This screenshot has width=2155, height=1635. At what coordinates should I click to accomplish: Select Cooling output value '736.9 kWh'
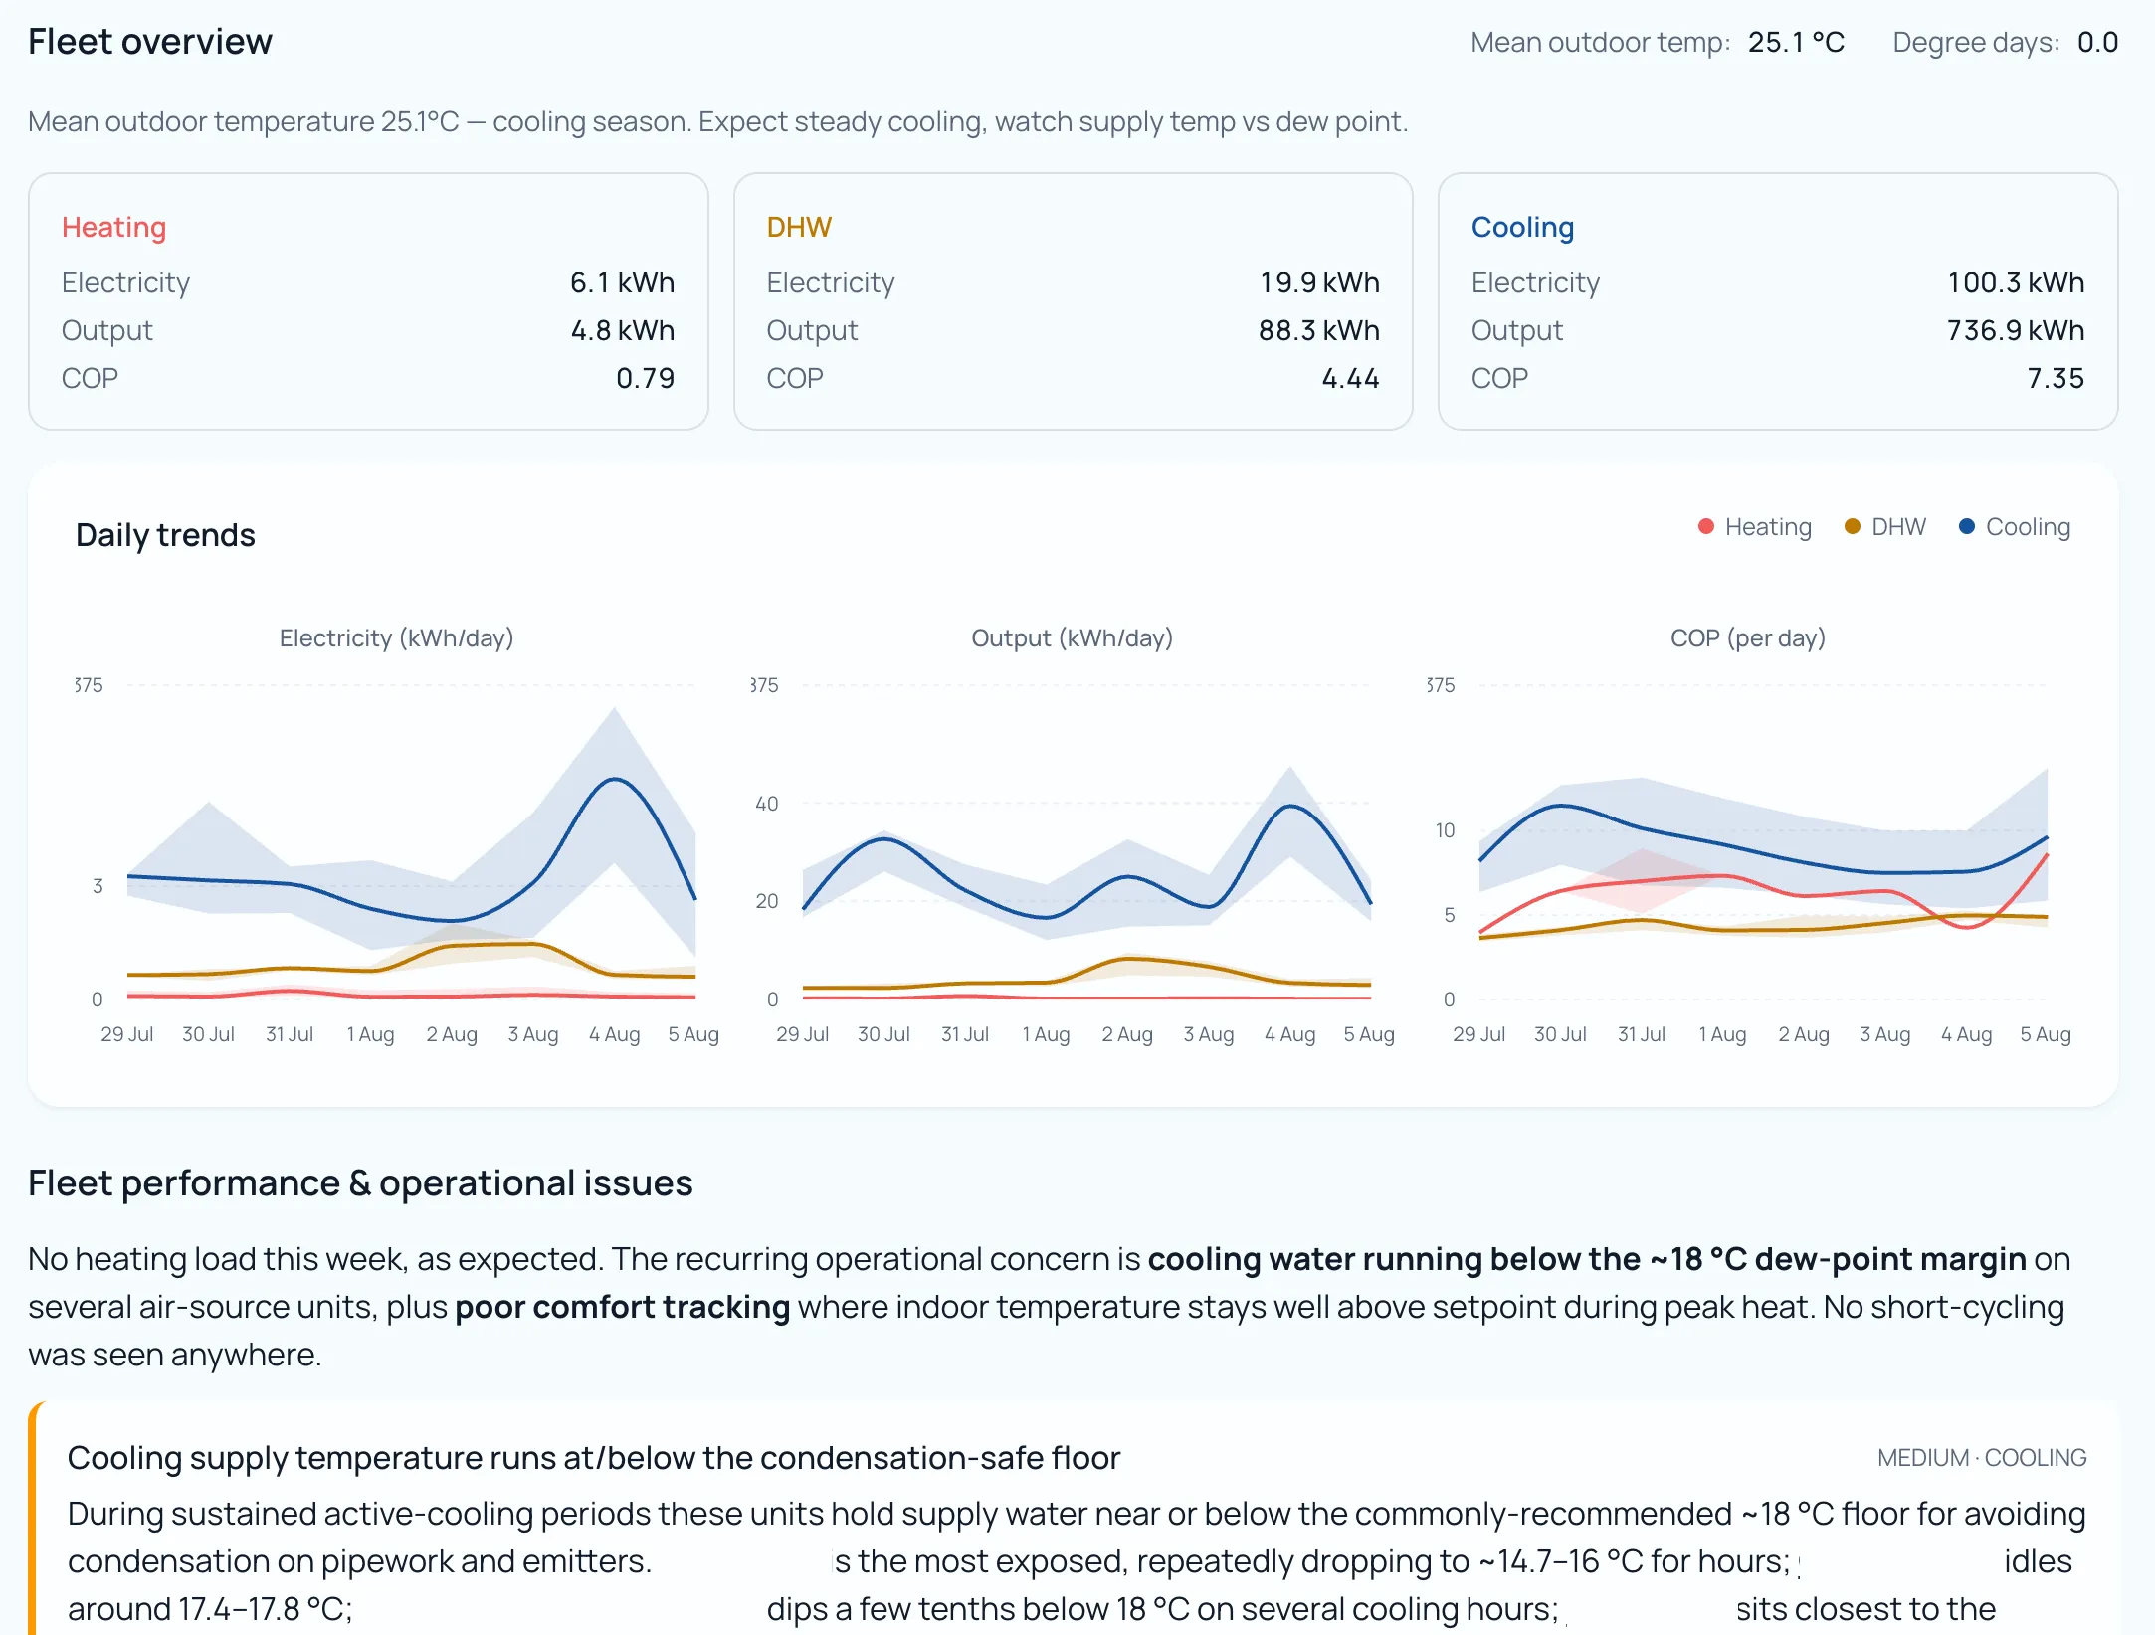click(x=2015, y=330)
